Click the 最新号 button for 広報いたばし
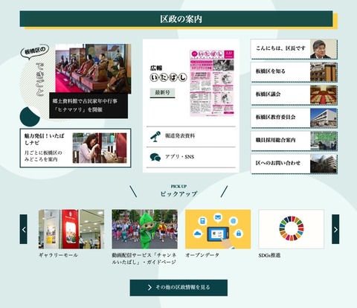 coord(162,93)
